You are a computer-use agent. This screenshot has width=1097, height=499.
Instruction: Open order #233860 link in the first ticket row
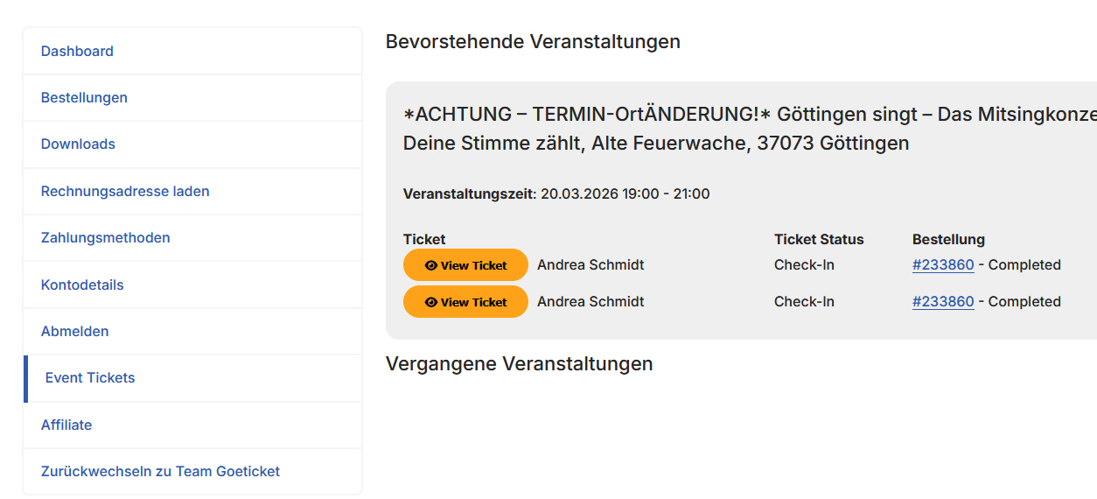point(943,265)
